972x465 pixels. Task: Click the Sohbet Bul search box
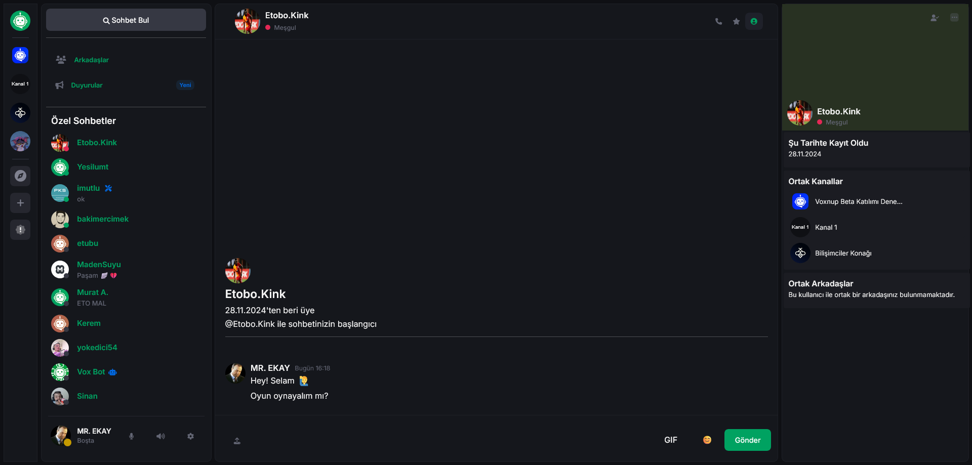point(126,20)
